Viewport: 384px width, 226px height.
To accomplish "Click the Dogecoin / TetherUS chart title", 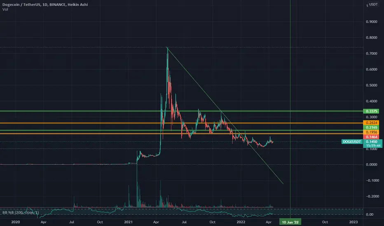I will [45, 5].
